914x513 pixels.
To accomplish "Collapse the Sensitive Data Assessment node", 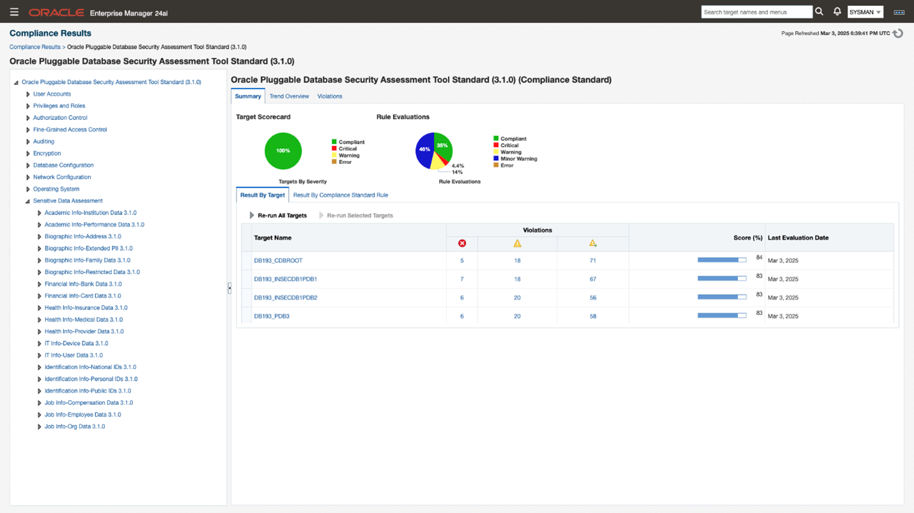I will [x=28, y=201].
